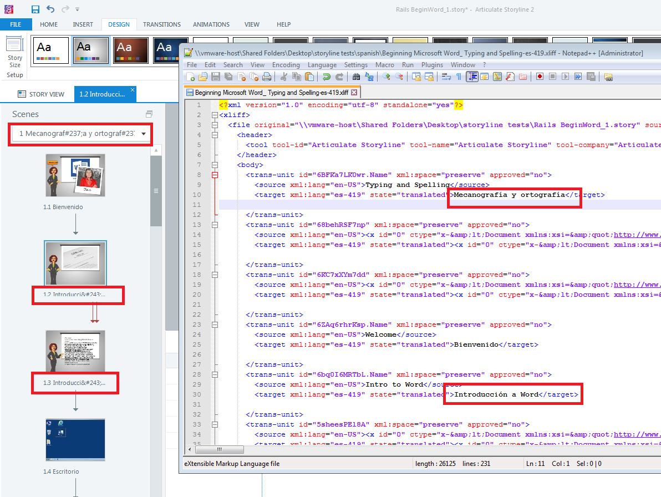Image resolution: width=661 pixels, height=497 pixels.
Task: Switch to the TRANSITIONS ribbon tab
Action: click(x=161, y=24)
